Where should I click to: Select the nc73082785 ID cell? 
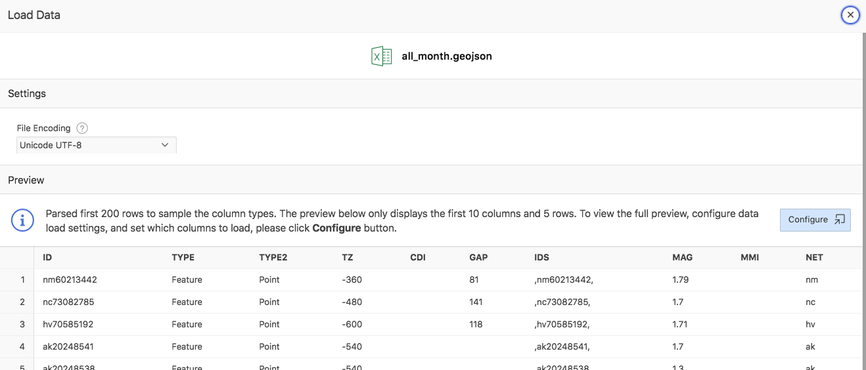click(70, 302)
